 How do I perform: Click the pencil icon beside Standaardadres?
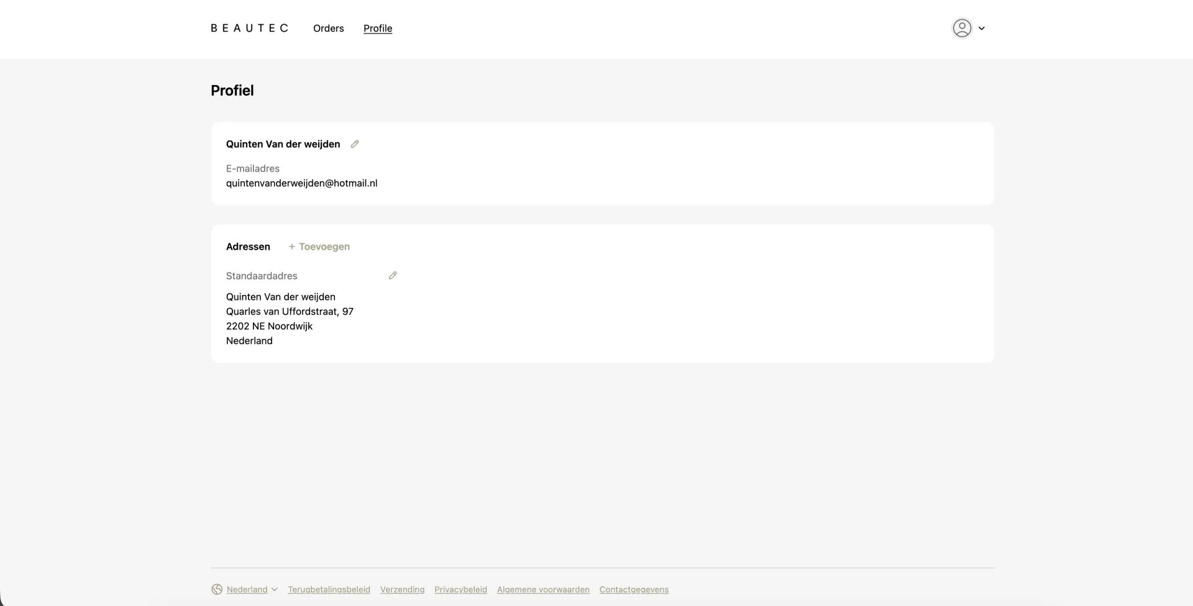click(393, 275)
